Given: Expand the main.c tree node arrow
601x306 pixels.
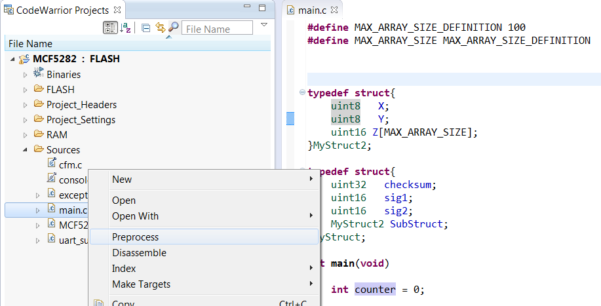Looking at the screenshot, I should pyautogui.click(x=37, y=210).
